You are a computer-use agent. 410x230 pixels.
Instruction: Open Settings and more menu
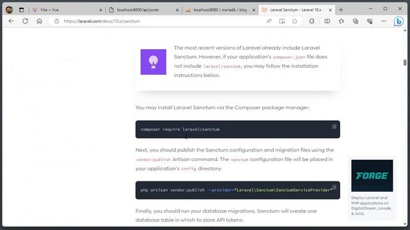tap(384, 21)
